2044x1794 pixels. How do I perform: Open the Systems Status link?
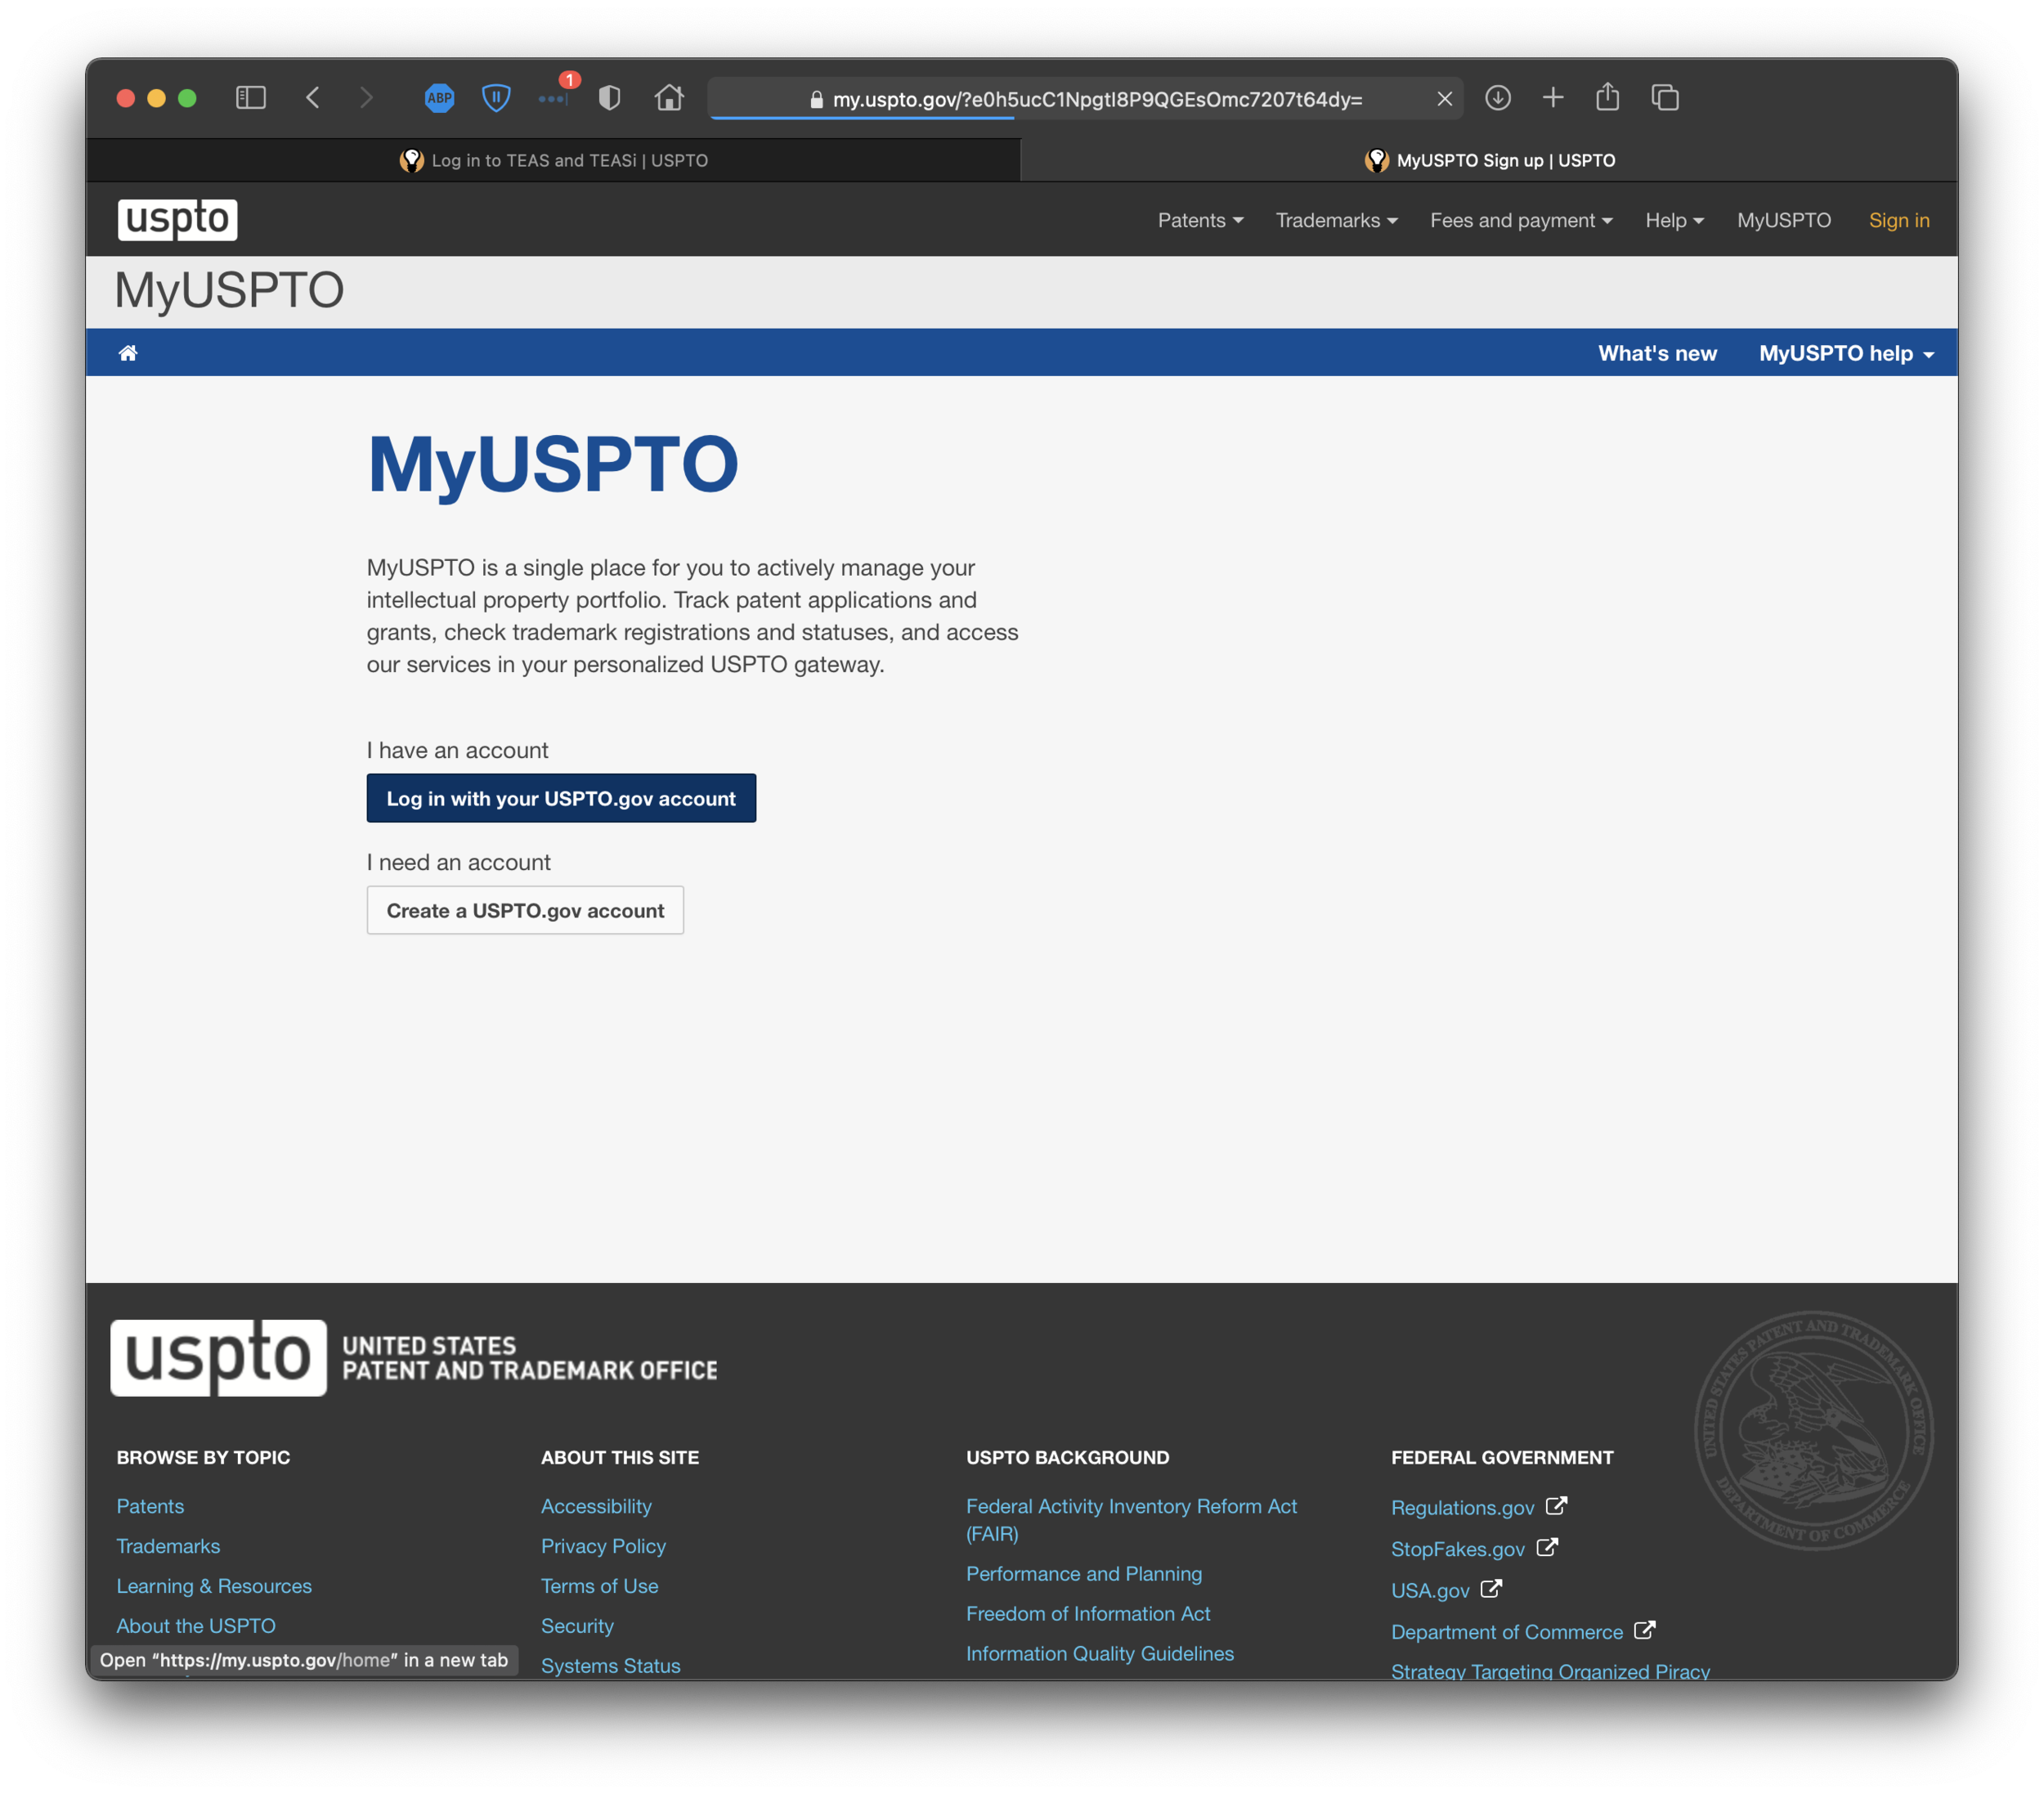click(x=610, y=1666)
